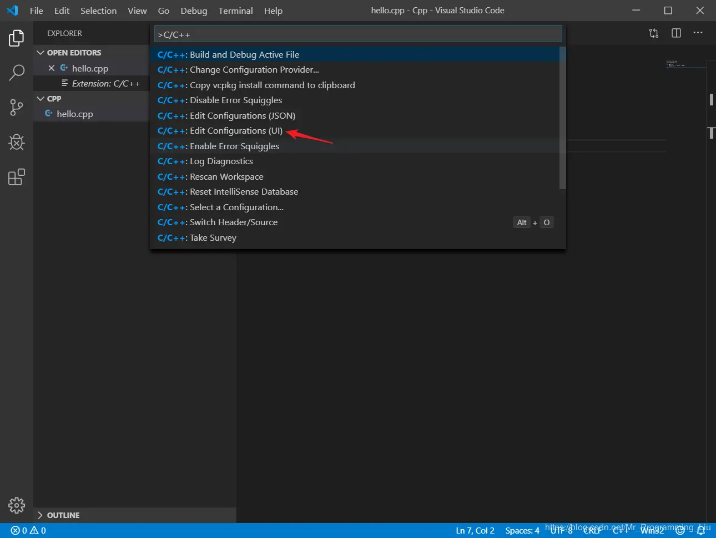Open the notifications bell in status bar

701,531
